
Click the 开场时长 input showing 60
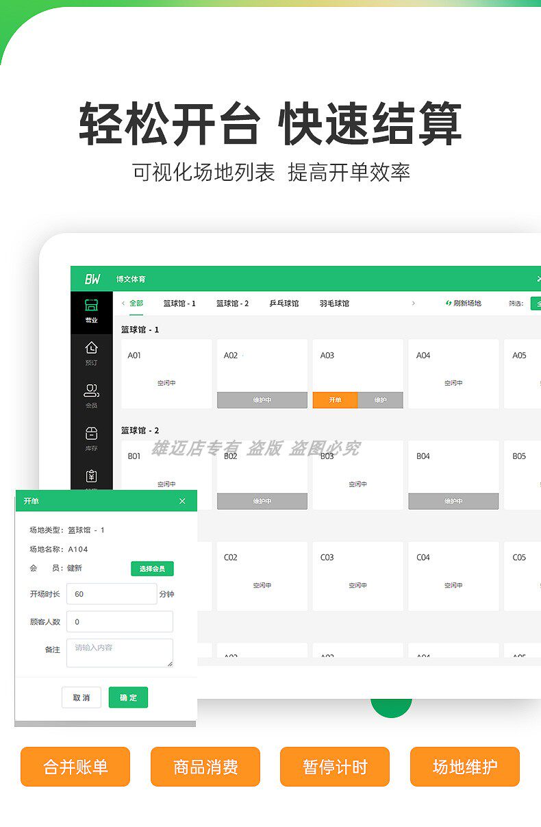click(112, 594)
